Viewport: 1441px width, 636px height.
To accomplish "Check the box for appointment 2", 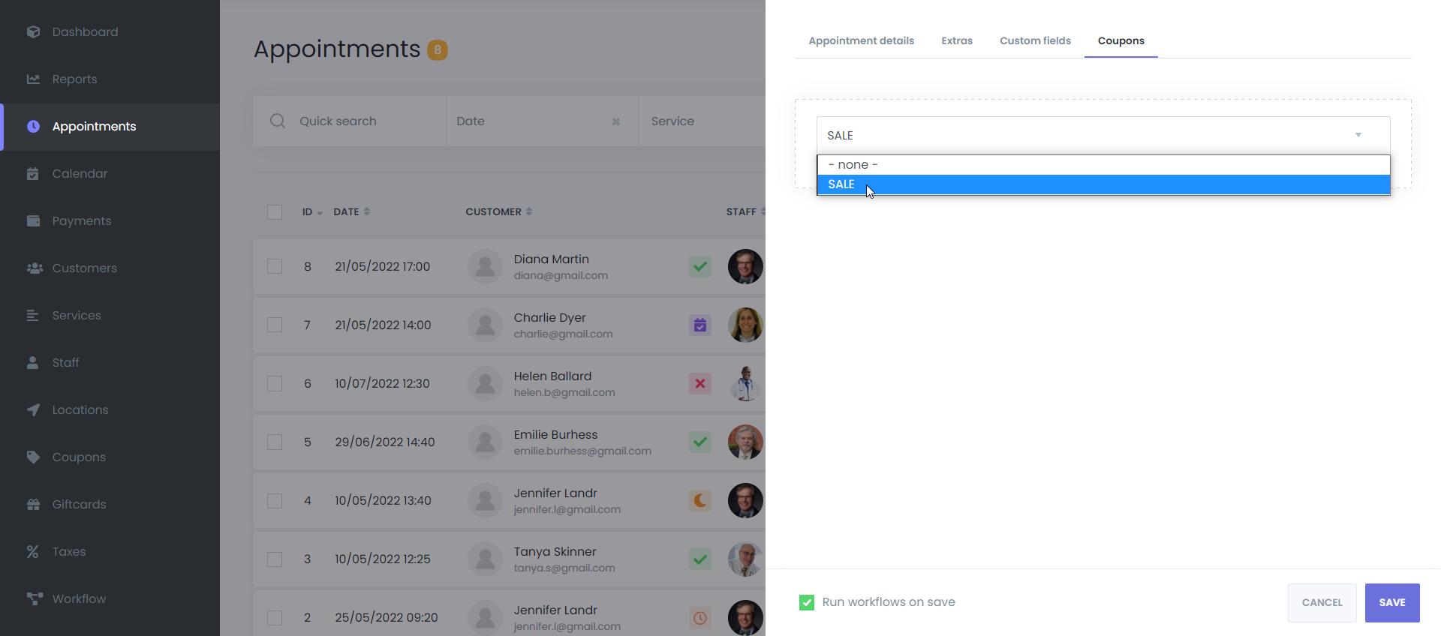I will [275, 617].
